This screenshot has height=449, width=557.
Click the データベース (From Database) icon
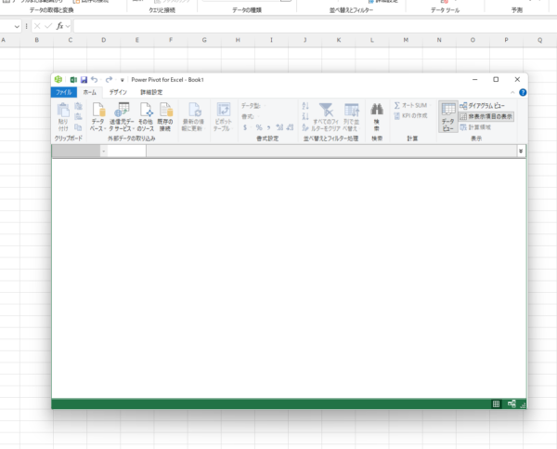[x=97, y=115]
